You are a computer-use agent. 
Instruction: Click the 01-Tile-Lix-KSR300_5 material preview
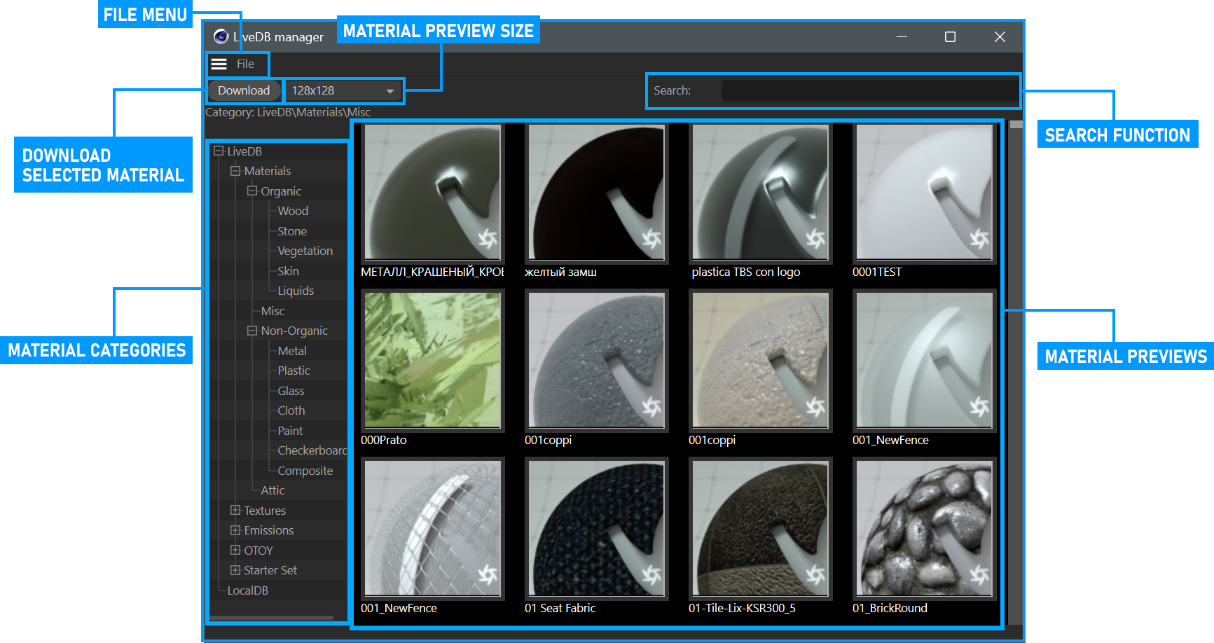click(x=760, y=528)
